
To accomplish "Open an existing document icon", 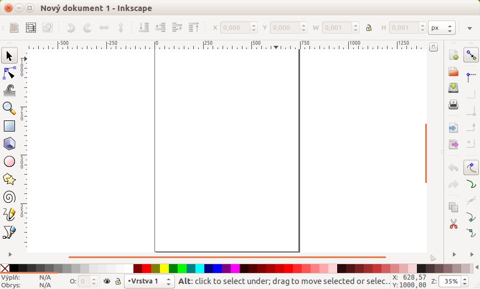I will pos(453,71).
